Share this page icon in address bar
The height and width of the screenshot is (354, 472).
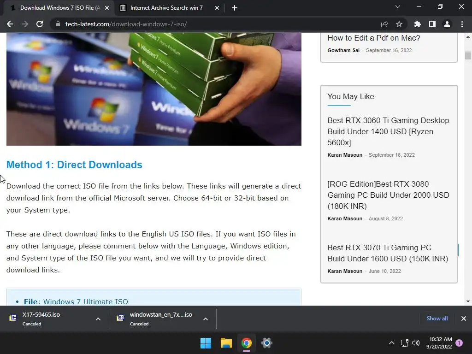click(x=384, y=24)
